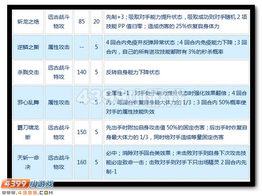Select the skill name 邪心乱舞
262x196 pixels.
tap(28, 103)
